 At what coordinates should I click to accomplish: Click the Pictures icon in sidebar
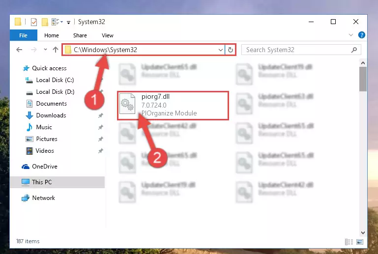coord(29,139)
